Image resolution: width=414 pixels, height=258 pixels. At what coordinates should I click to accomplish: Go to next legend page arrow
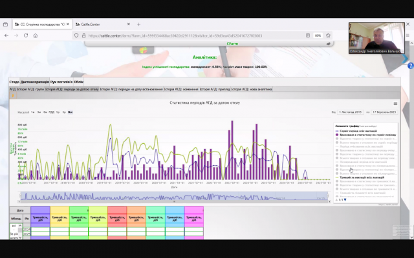click(345, 200)
